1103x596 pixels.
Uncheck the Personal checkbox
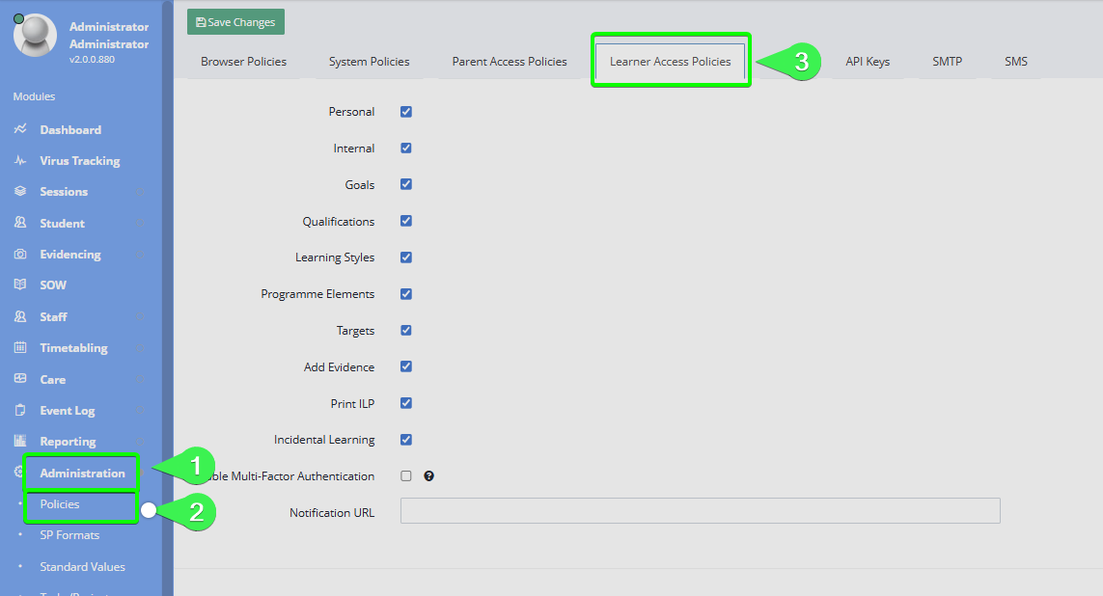click(x=406, y=112)
